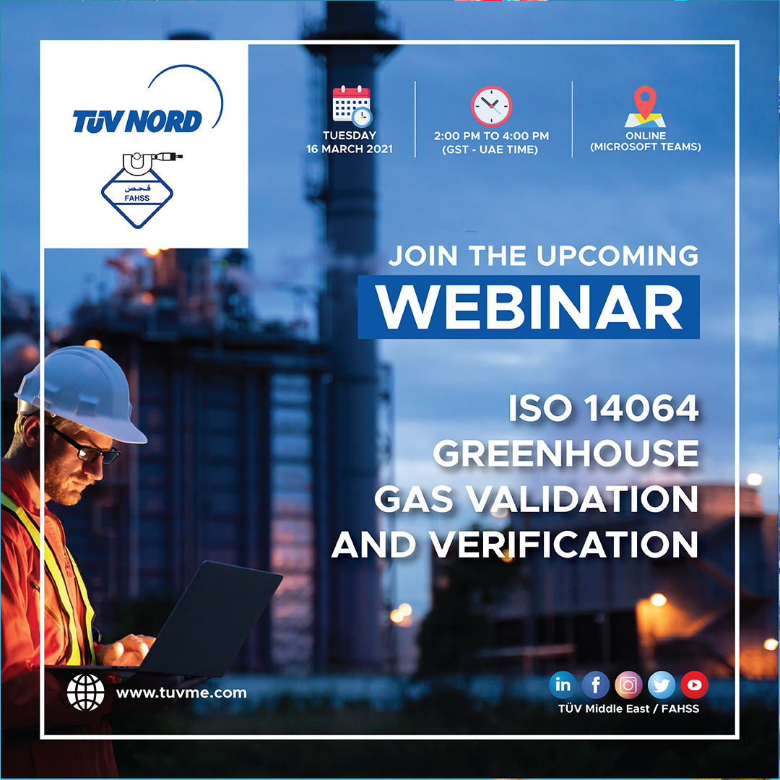Screen dimensions: 780x780
Task: Click the "(MICROSOFT TEAMS)" text
Action: 645,147
